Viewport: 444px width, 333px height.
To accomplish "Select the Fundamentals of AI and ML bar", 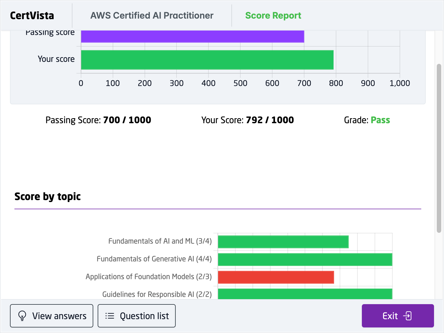I will [x=283, y=242].
